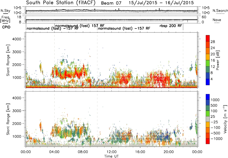Viewport: 228px width, 158px height.
Task: Click red 28 dB segment of Power colorbar
Action: 208,39
